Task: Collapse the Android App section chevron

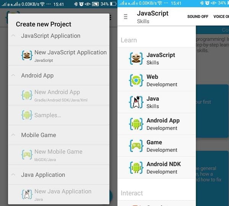Action: tap(13, 75)
